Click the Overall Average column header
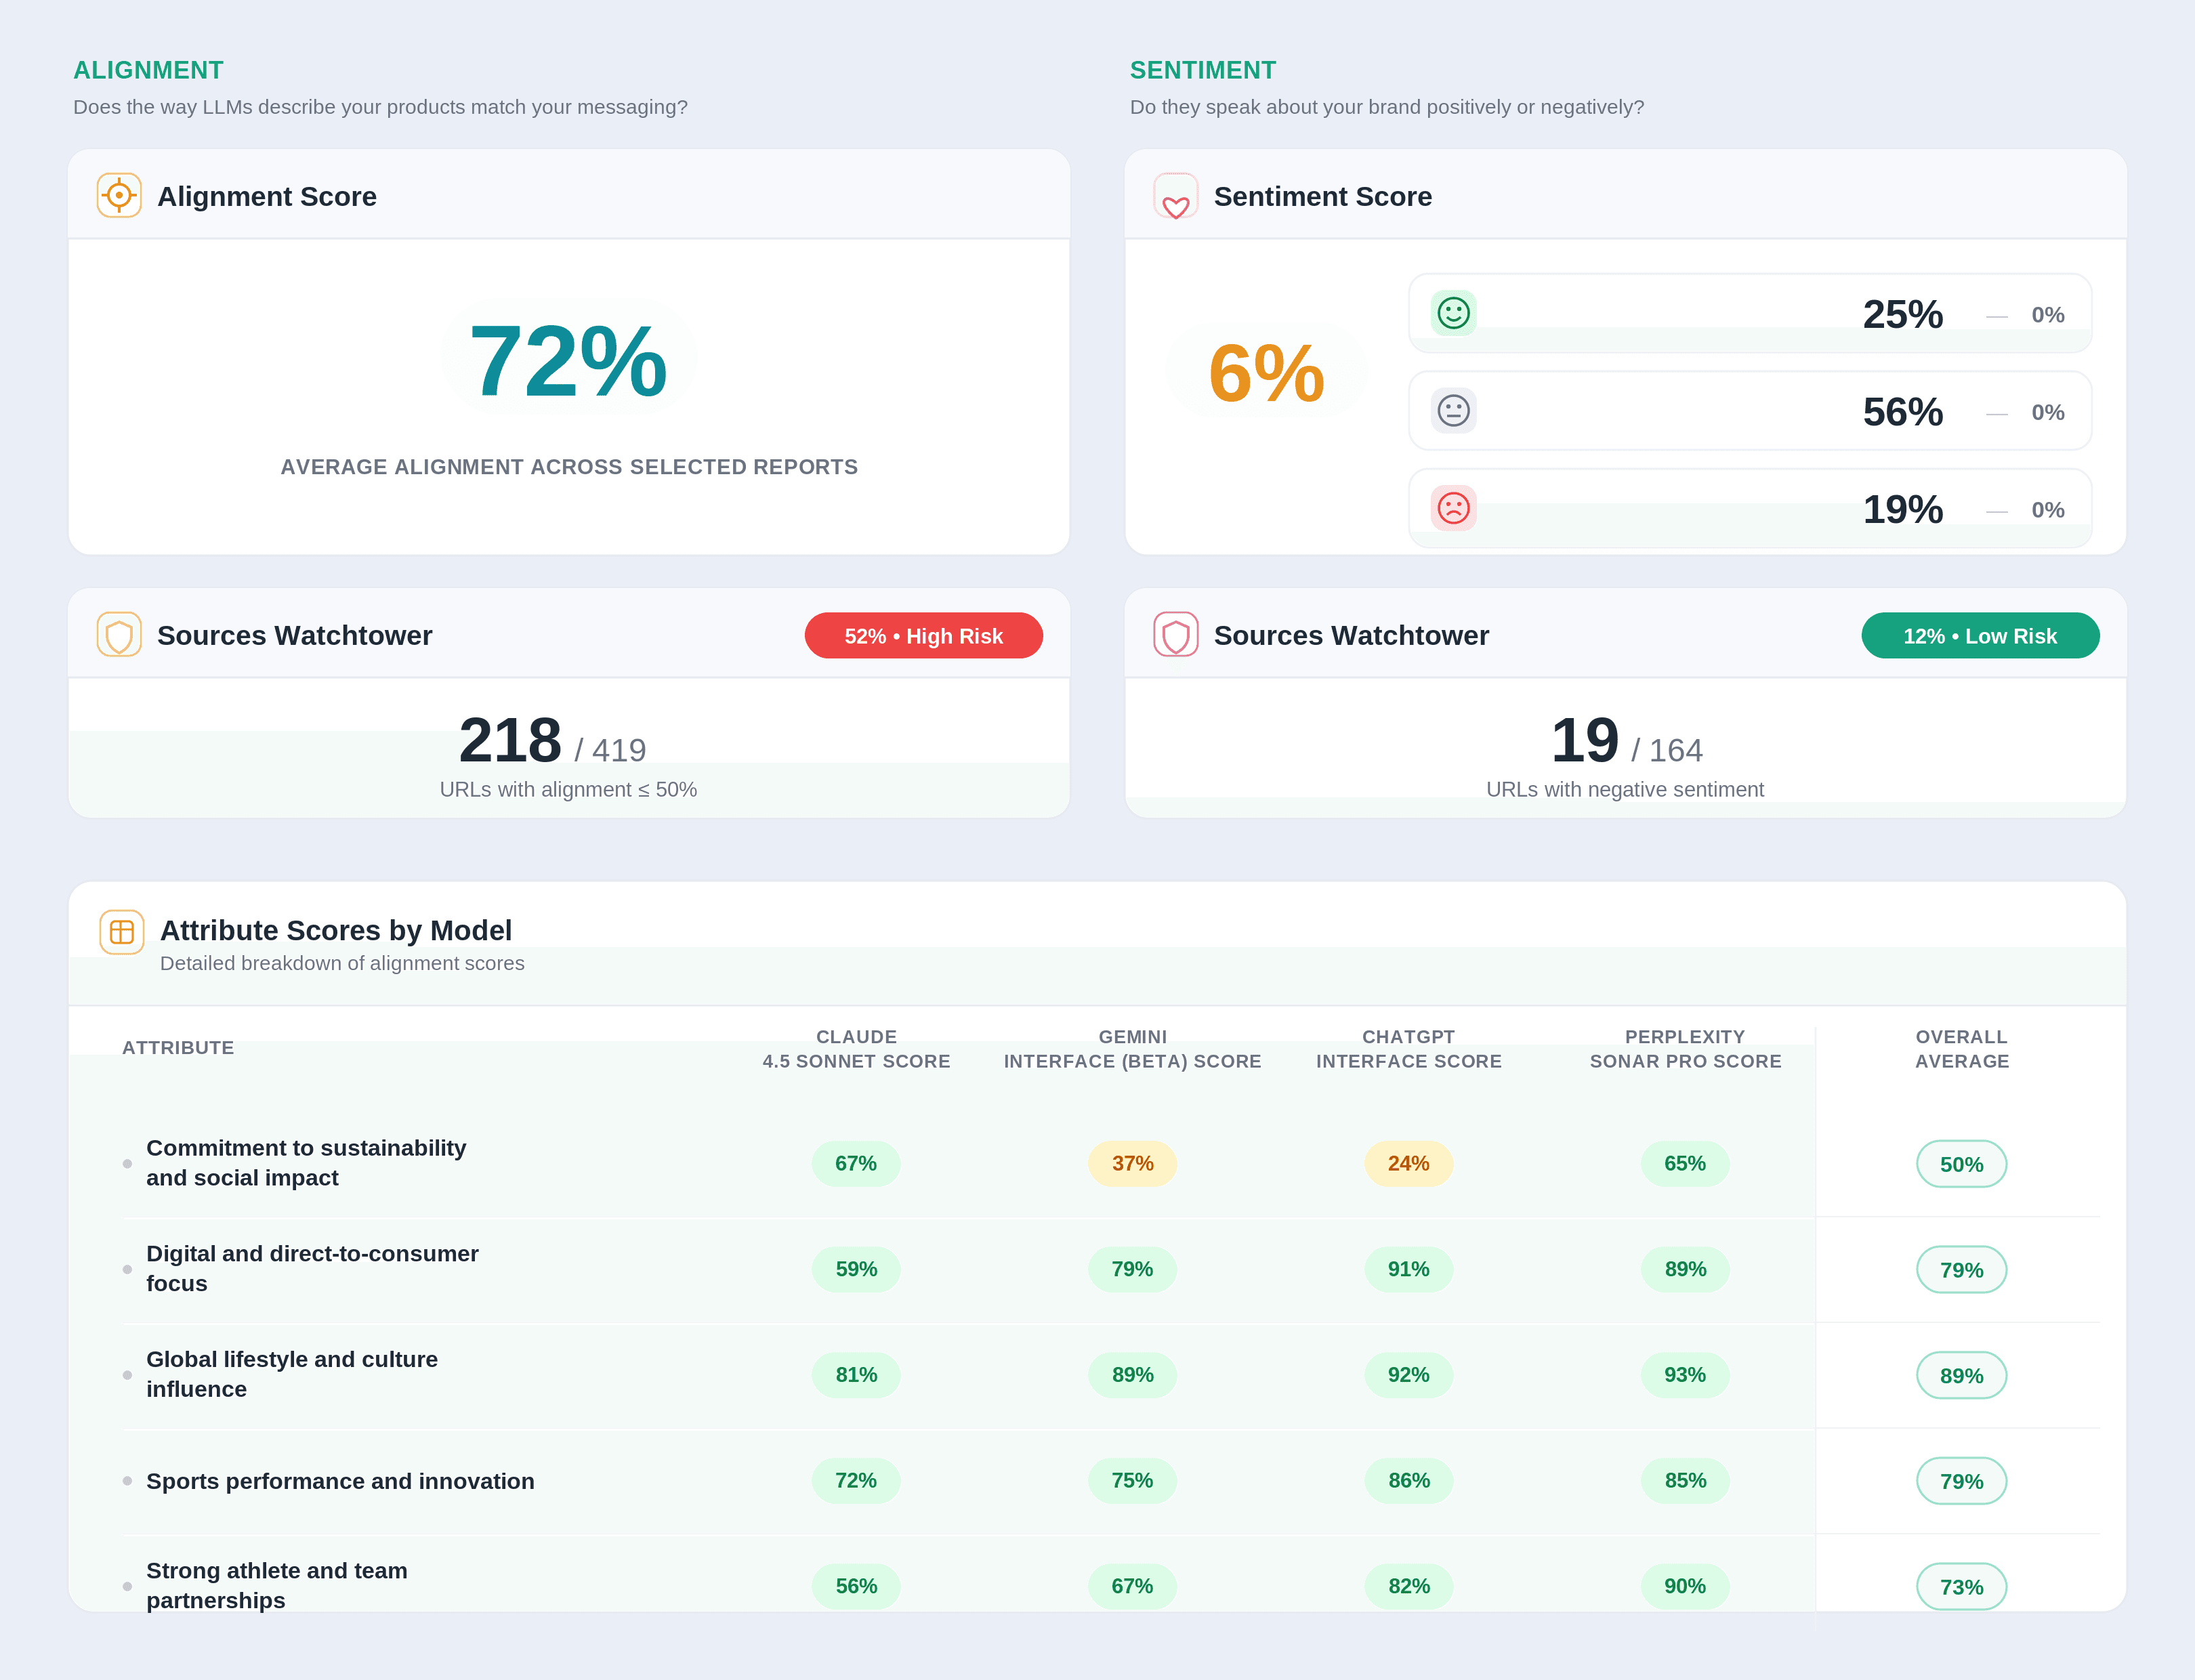The height and width of the screenshot is (1680, 2195). point(1961,1049)
